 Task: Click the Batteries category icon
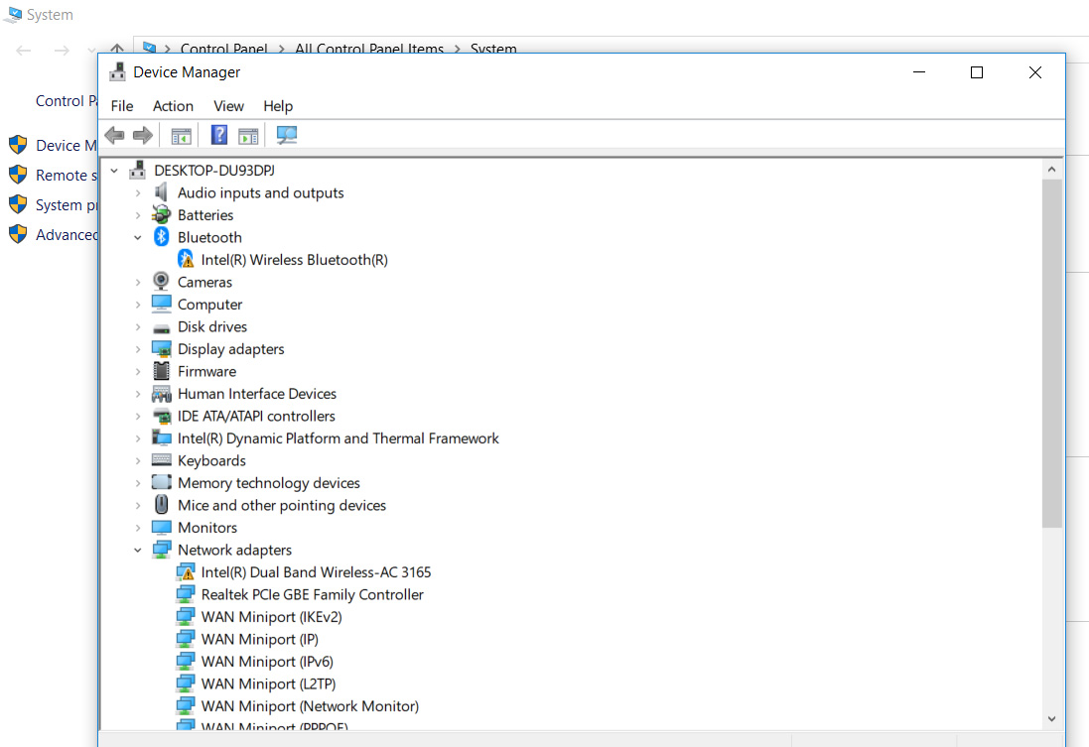coord(161,214)
